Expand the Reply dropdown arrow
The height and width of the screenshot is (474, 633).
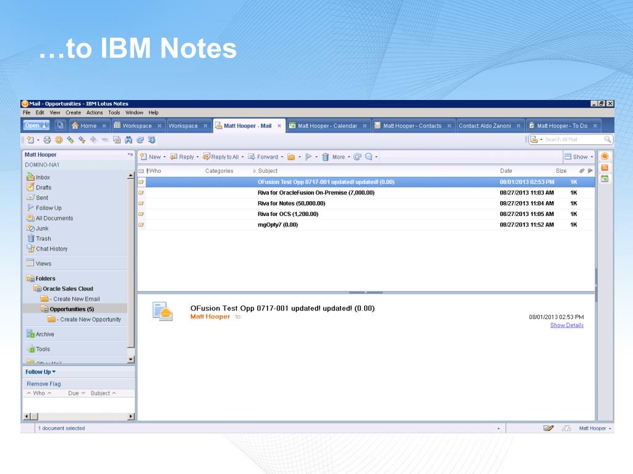tap(197, 157)
